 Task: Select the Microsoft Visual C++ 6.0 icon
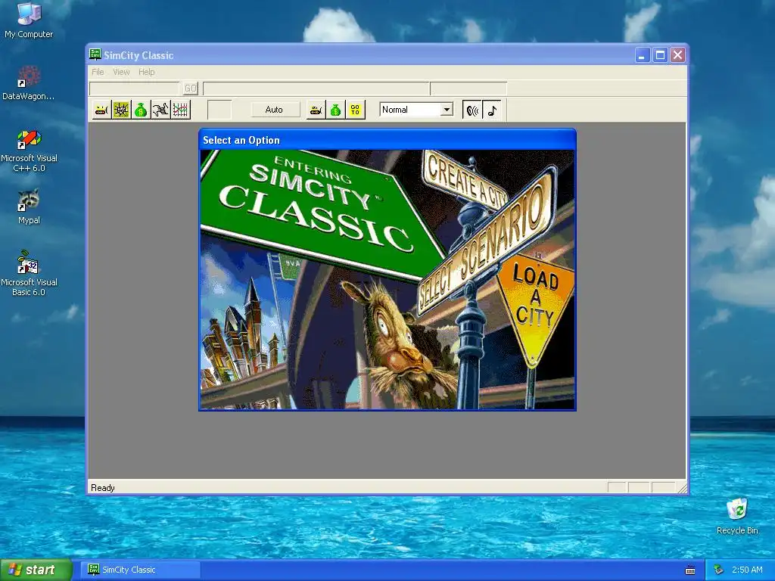(29, 151)
